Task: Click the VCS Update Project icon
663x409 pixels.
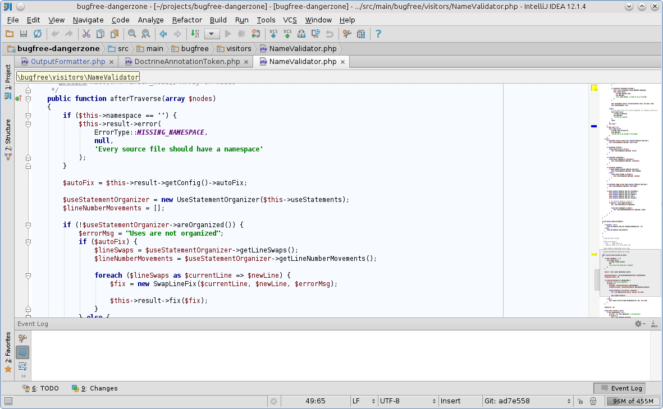Action: coord(273,34)
